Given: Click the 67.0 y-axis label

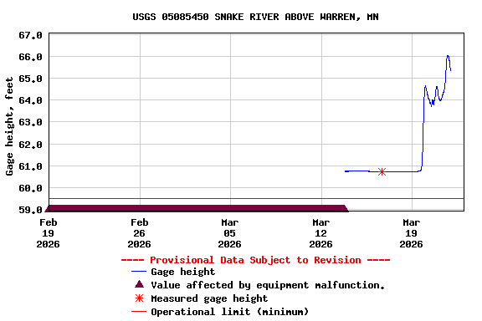Looking at the screenshot, I should point(30,35).
